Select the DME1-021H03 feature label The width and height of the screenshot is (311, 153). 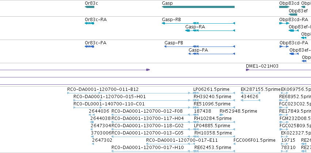click(262, 66)
